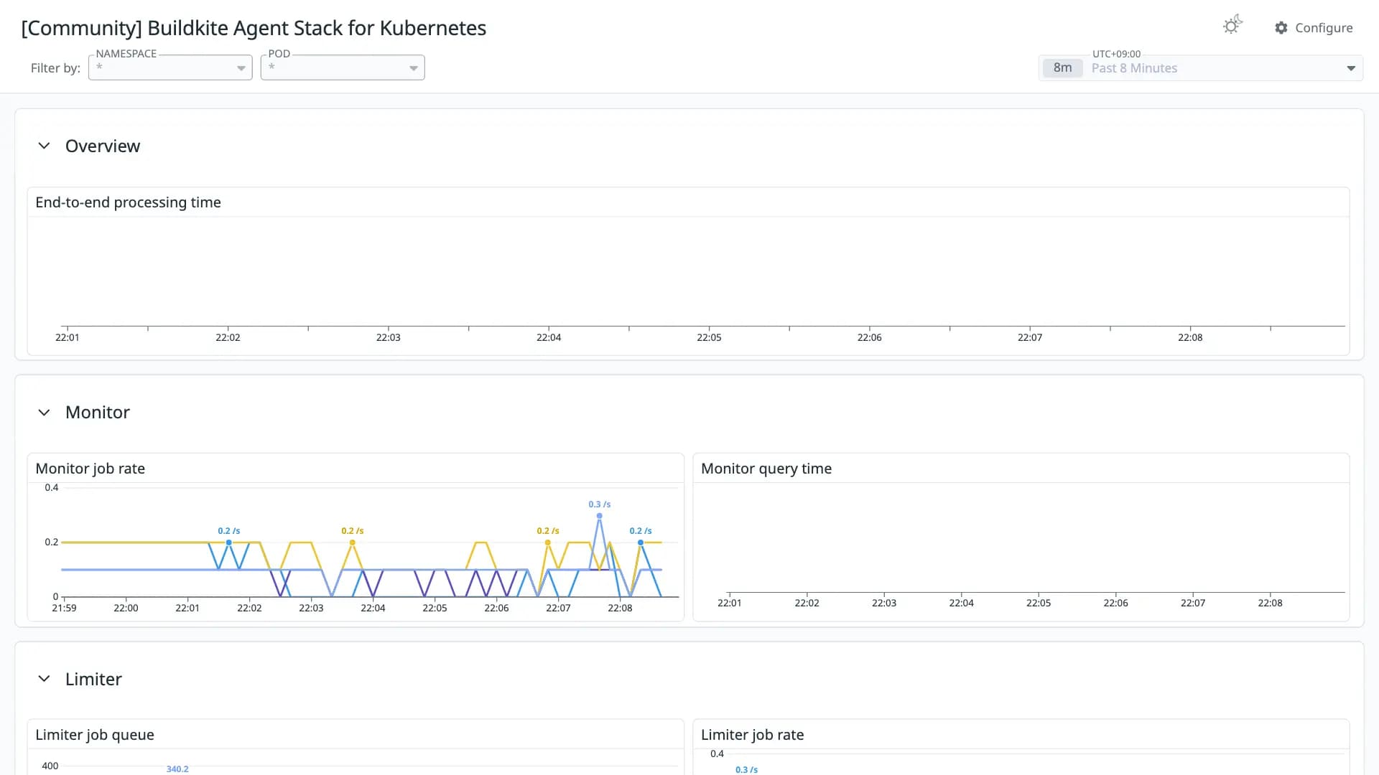Image resolution: width=1379 pixels, height=775 pixels.
Task: Open the NAMESPACE filter dropdown
Action: [x=170, y=67]
